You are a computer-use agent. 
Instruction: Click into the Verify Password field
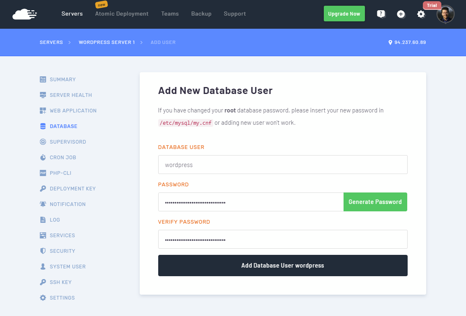(x=283, y=239)
